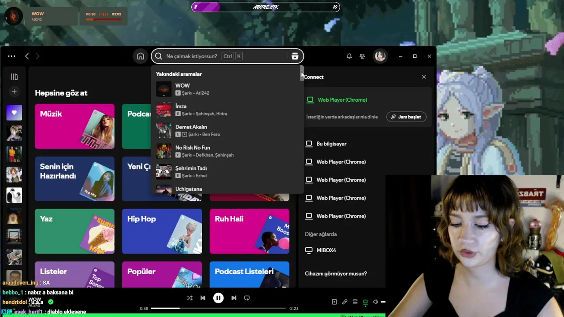Screen dimensions: 564x317
Task: Click the green connect-to-device icon
Action: tap(365, 302)
